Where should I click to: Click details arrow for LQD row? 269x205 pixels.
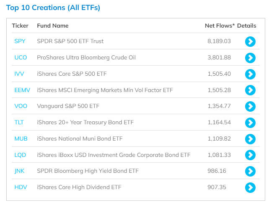(250, 155)
